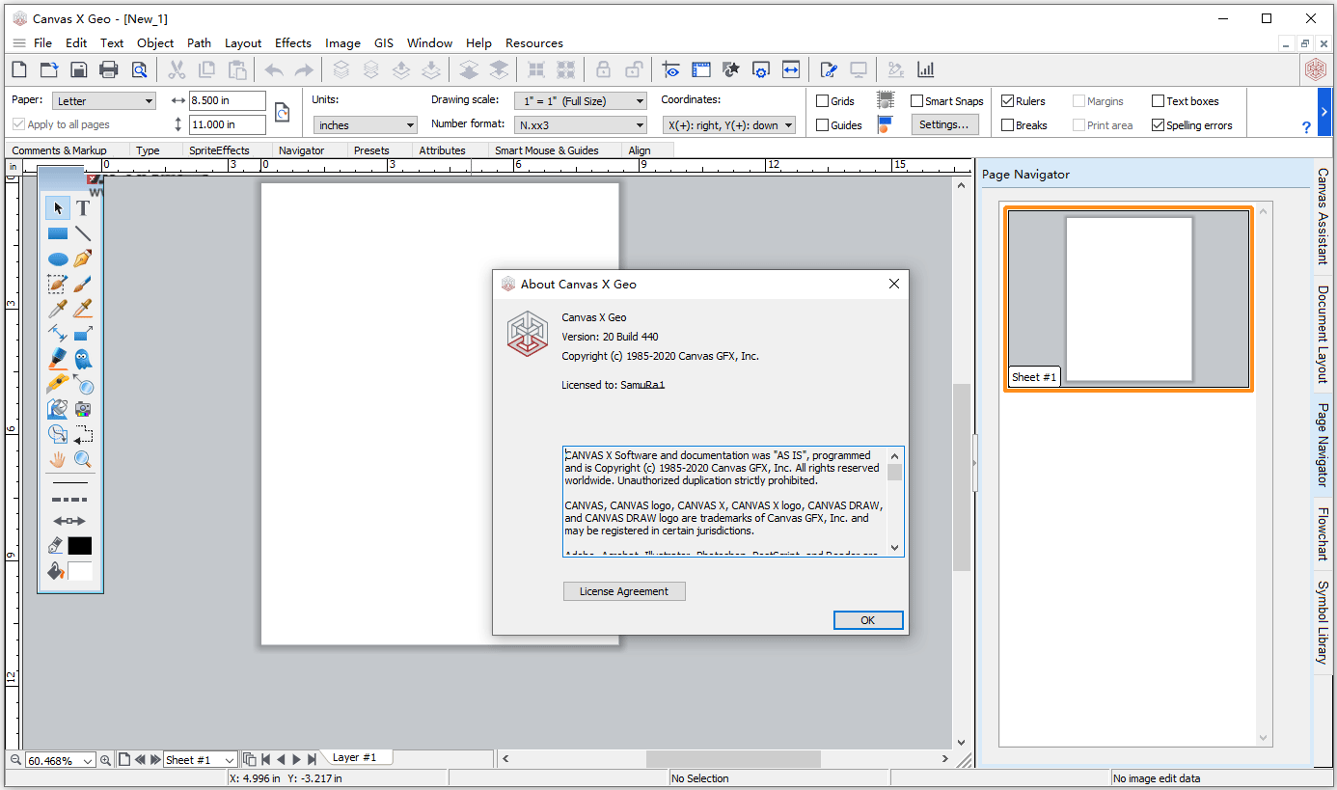Screen dimensions: 1337x790
Task: Open the Paper size Letter dropdown
Action: point(104,101)
